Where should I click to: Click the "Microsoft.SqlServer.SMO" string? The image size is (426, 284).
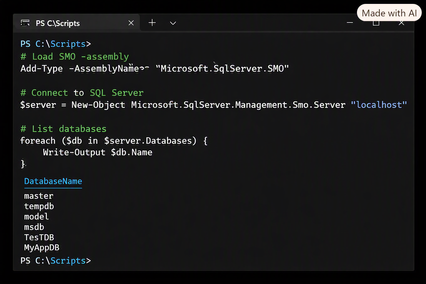(222, 69)
